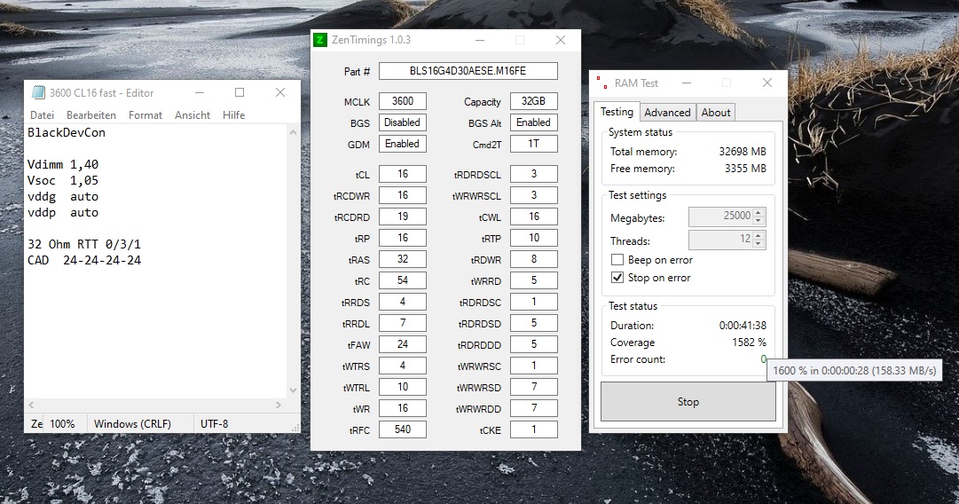
Task: Minimize the ZenTimings window
Action: pos(480,40)
